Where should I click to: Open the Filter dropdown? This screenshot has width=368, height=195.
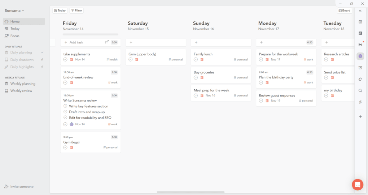point(76,11)
